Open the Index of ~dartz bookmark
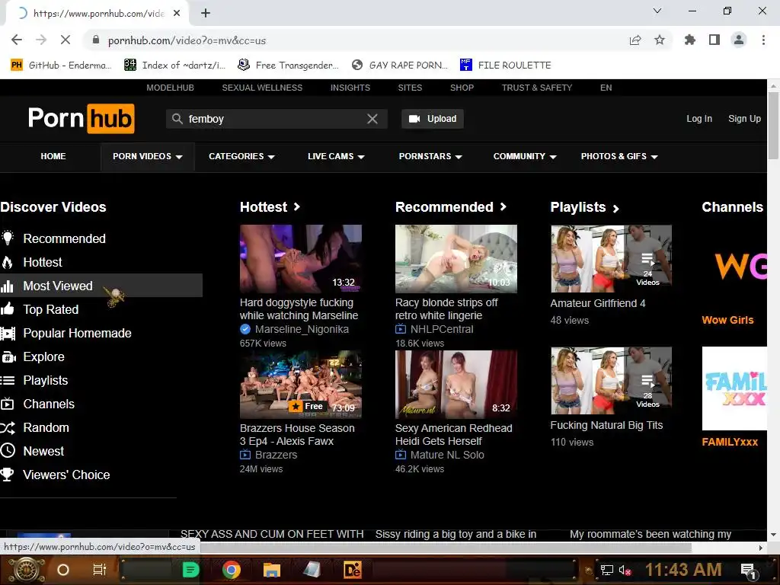 [x=175, y=65]
